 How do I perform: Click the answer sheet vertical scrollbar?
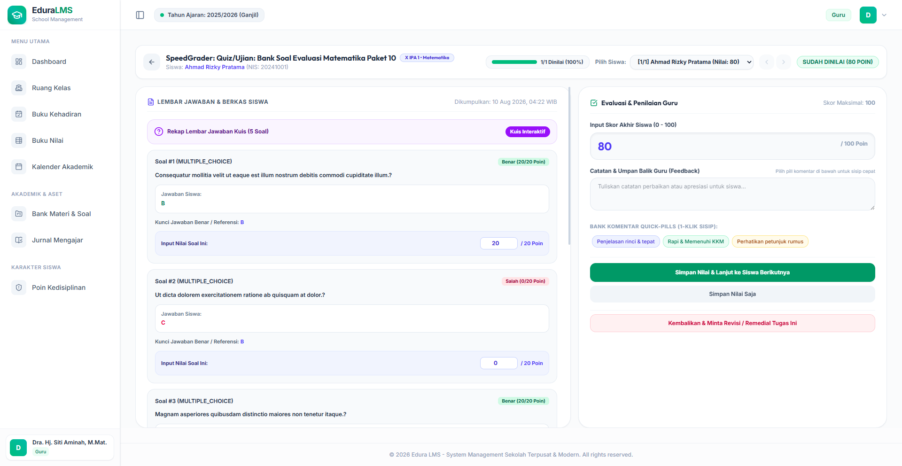point(569,166)
